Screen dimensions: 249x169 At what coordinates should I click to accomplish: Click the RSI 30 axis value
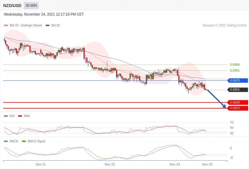232,133
